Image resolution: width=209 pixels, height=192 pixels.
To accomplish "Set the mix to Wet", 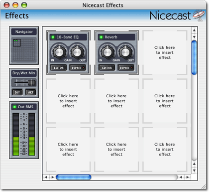I will point(30,92).
